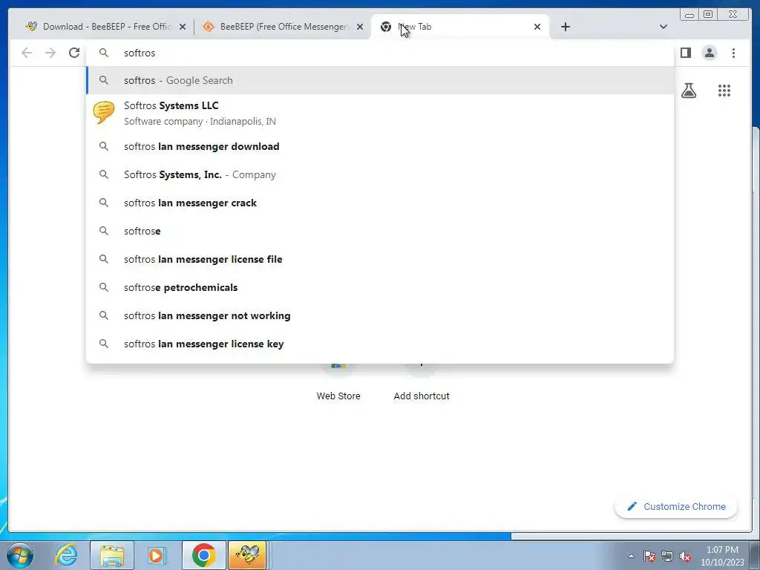The image size is (760, 570).
Task: Open the Chrome three-dot menu
Action: [733, 53]
